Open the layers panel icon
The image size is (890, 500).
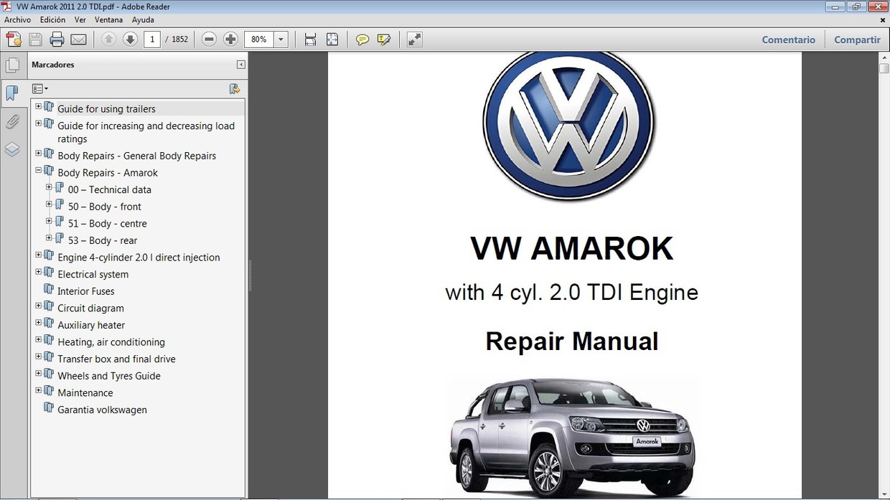tap(12, 149)
